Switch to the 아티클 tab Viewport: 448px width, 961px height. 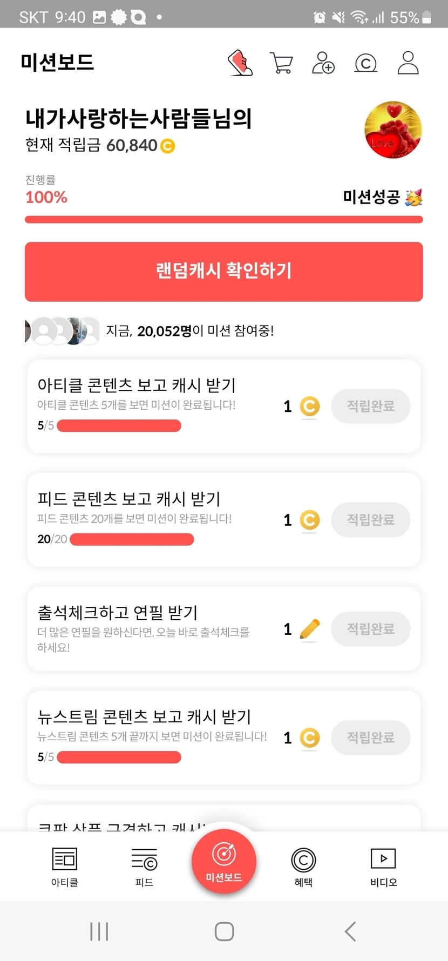click(65, 867)
